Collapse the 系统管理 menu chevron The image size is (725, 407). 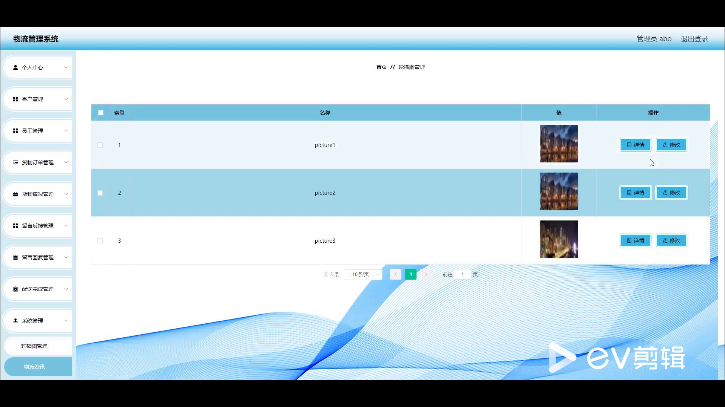[66, 321]
